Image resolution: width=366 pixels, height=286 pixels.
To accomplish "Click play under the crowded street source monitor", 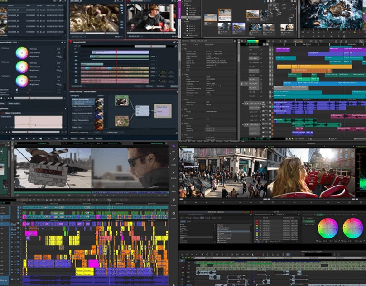I will (x=223, y=202).
